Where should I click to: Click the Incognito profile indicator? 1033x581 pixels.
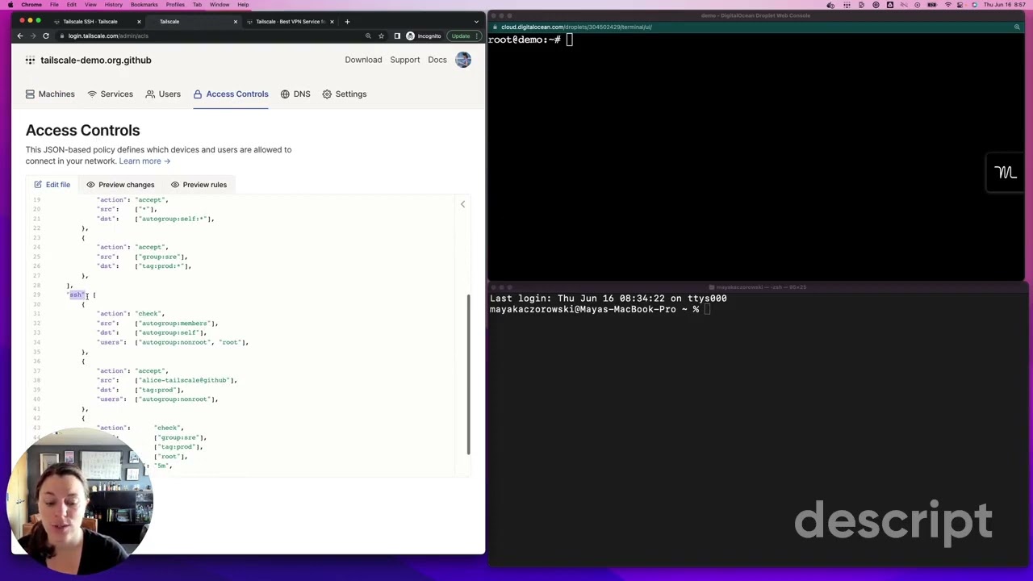tap(424, 36)
